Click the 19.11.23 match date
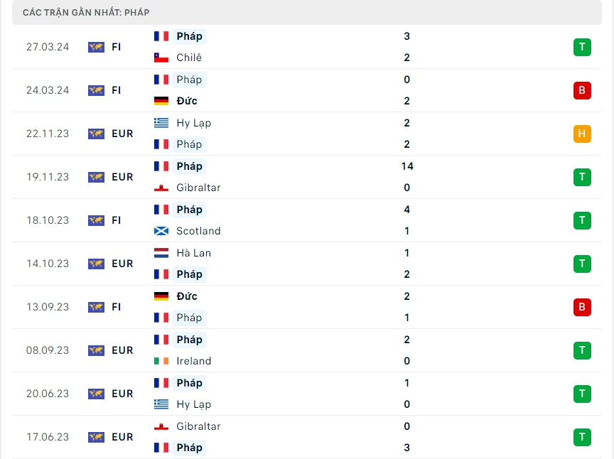 (48, 177)
